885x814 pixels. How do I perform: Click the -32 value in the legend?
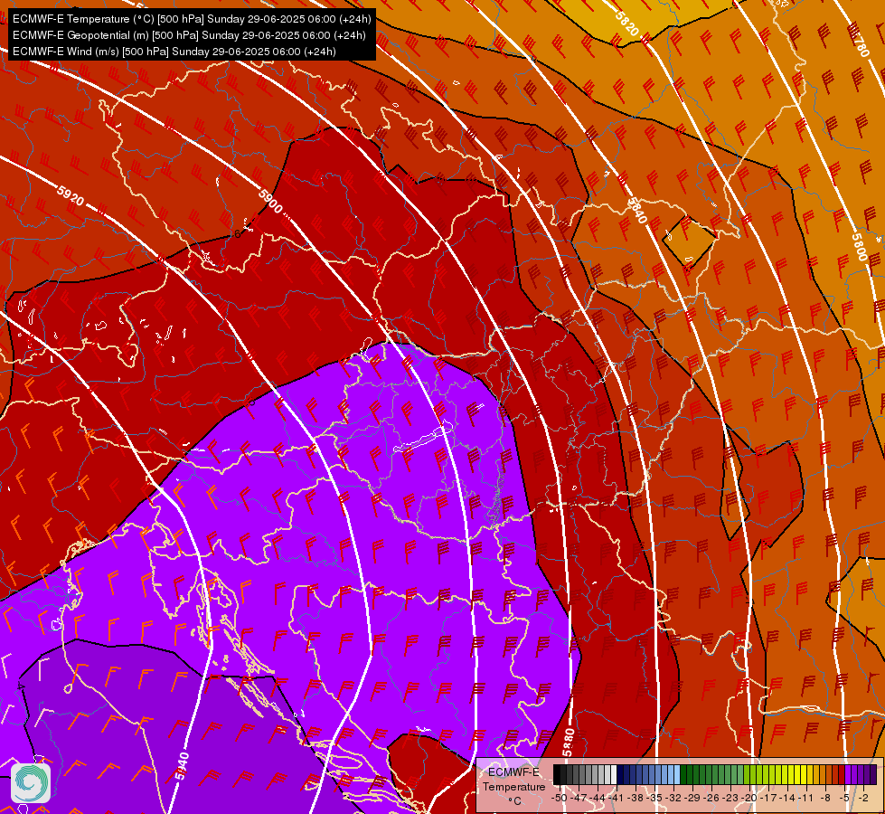[x=674, y=799]
